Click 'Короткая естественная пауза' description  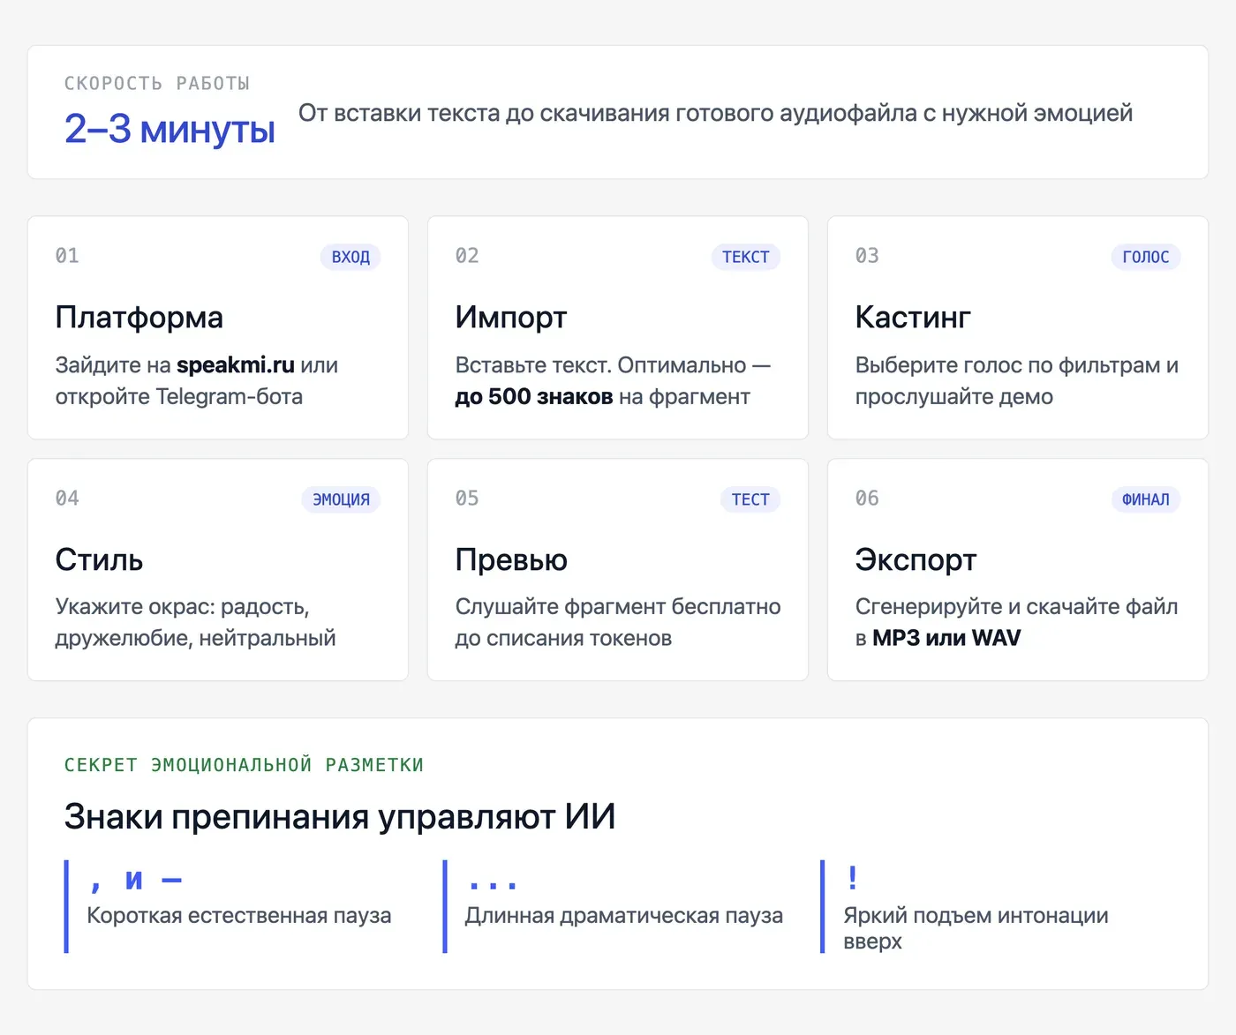coord(239,916)
